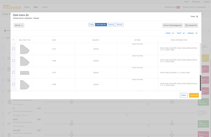211x137 pixels.
Task: Open the 2012 soil test field thumbnail
Action: pos(25,49)
